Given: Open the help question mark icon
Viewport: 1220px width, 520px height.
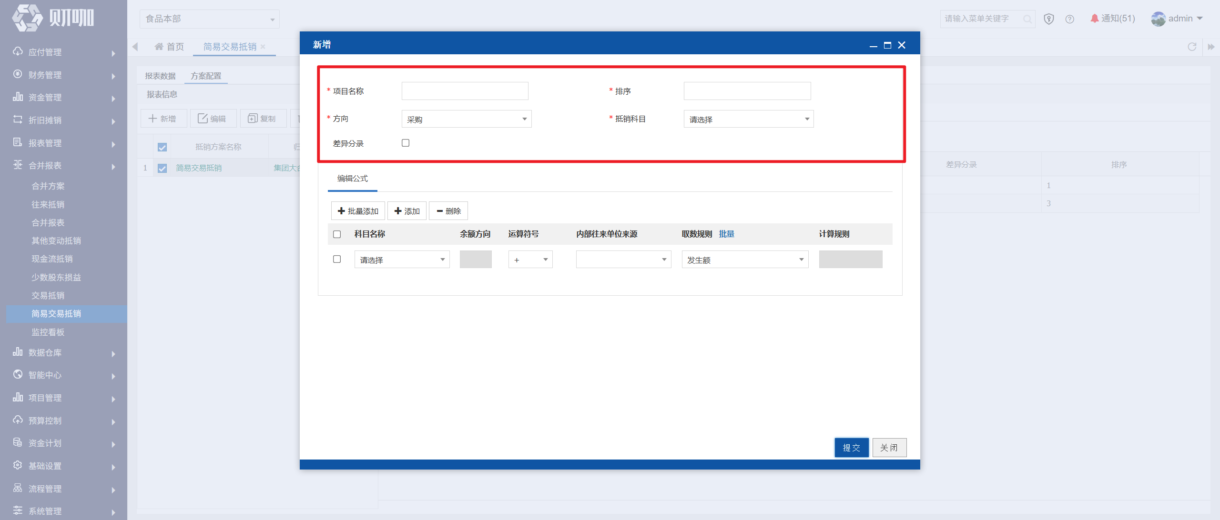Looking at the screenshot, I should pyautogui.click(x=1069, y=19).
